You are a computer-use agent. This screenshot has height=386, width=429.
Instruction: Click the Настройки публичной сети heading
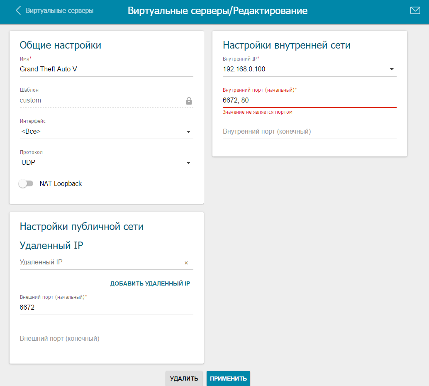point(82,227)
